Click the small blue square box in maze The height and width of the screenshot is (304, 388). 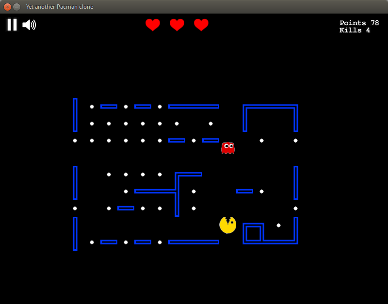pos(253,233)
